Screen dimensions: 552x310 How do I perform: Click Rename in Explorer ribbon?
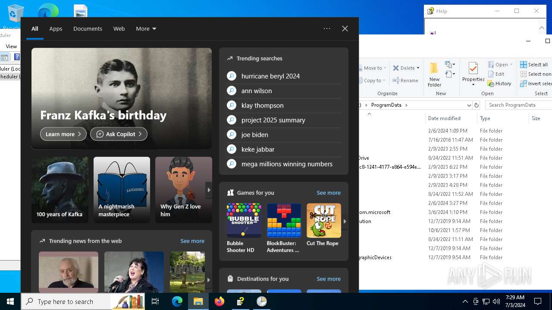[x=405, y=81]
